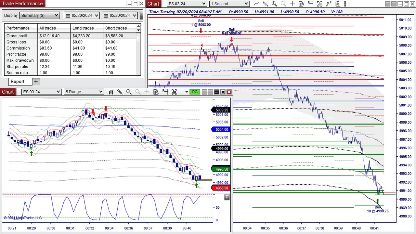Click the Max. drawdown row label

20,60
